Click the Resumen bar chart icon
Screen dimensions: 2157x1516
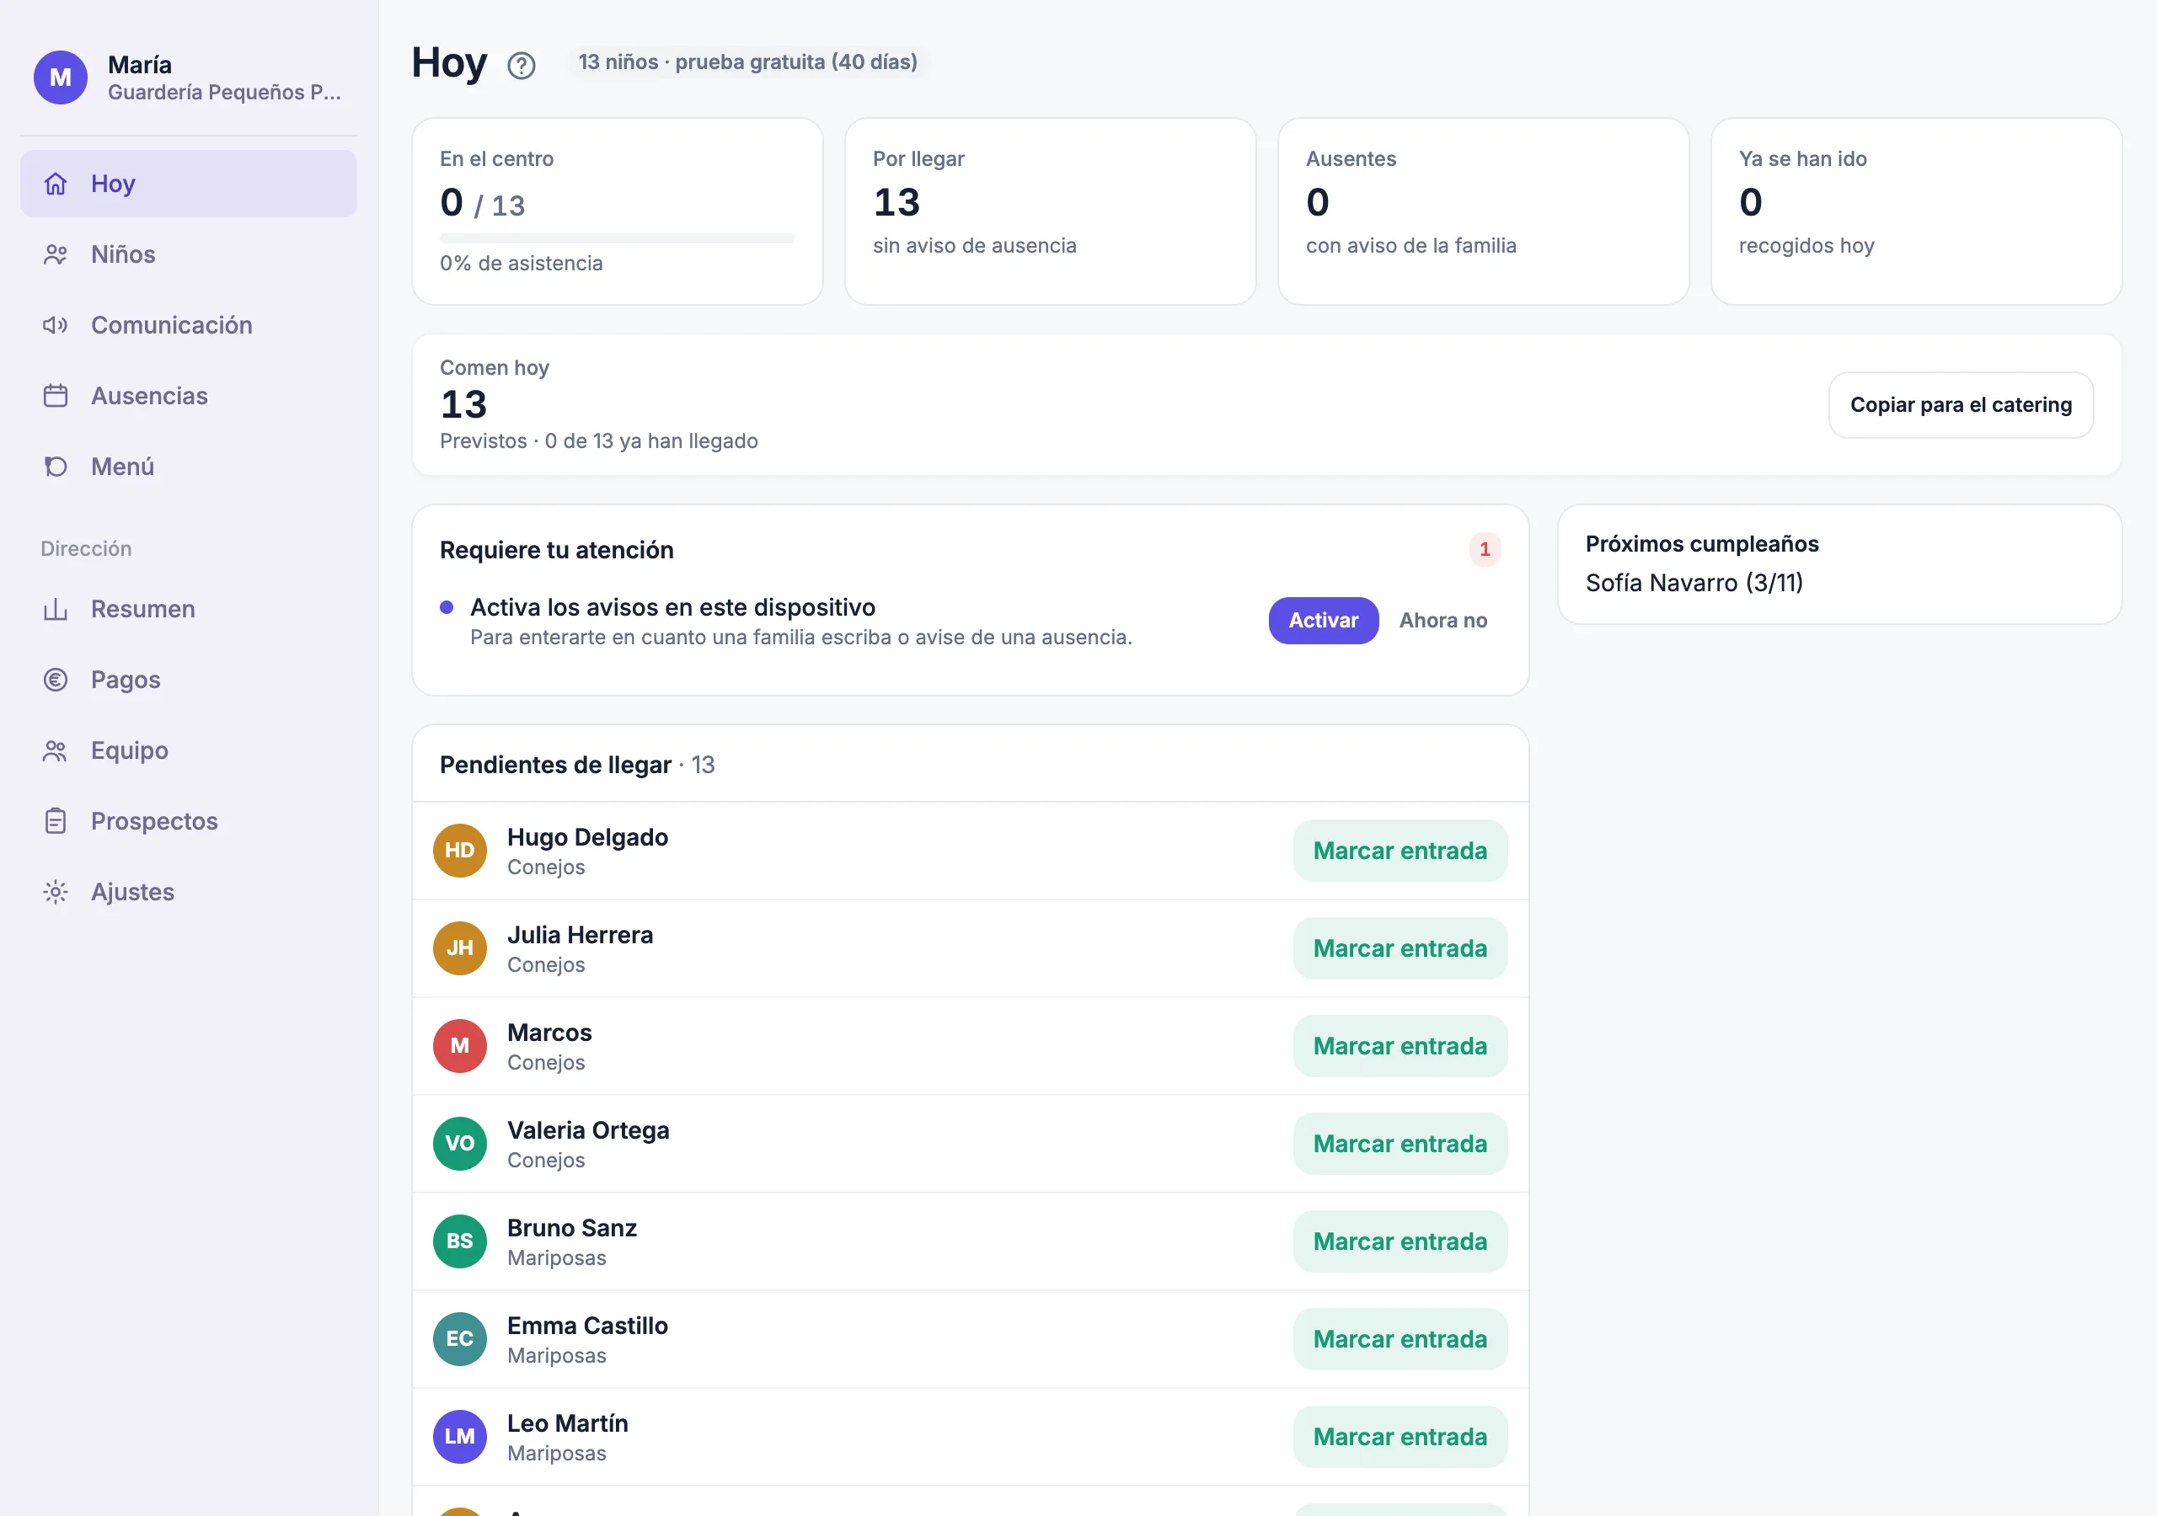(56, 609)
